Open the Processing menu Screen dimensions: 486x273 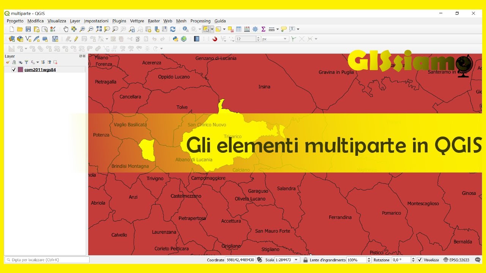(x=200, y=21)
